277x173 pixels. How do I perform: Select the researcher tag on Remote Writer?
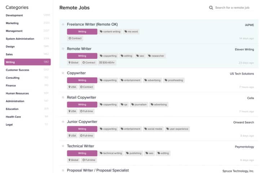(x=156, y=56)
